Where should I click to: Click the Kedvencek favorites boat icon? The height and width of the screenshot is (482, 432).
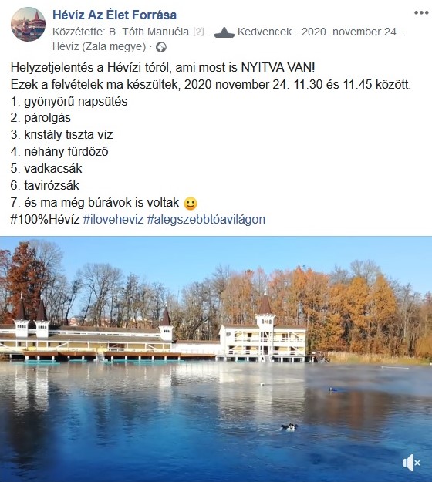[224, 32]
